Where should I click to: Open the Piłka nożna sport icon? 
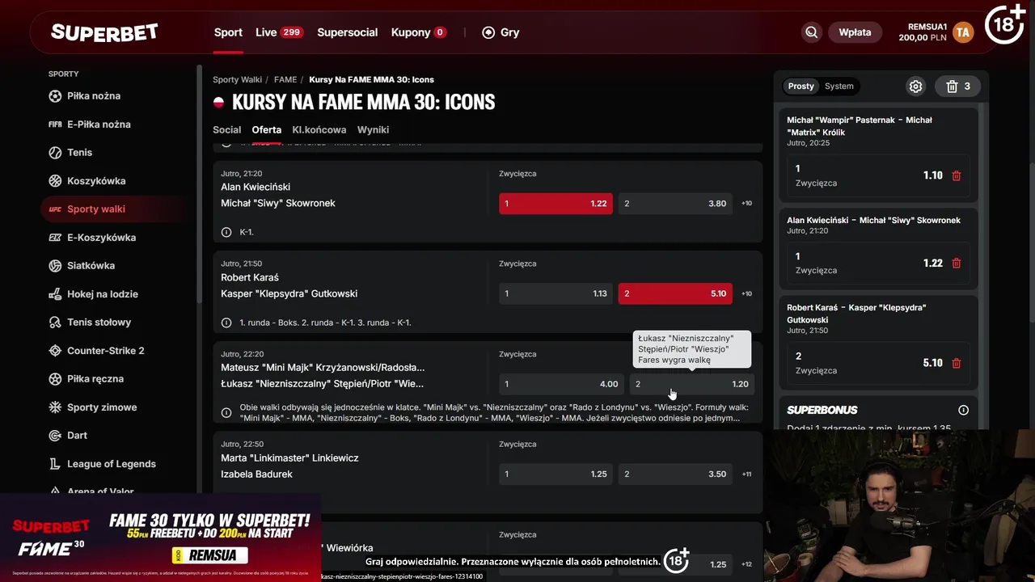point(55,96)
